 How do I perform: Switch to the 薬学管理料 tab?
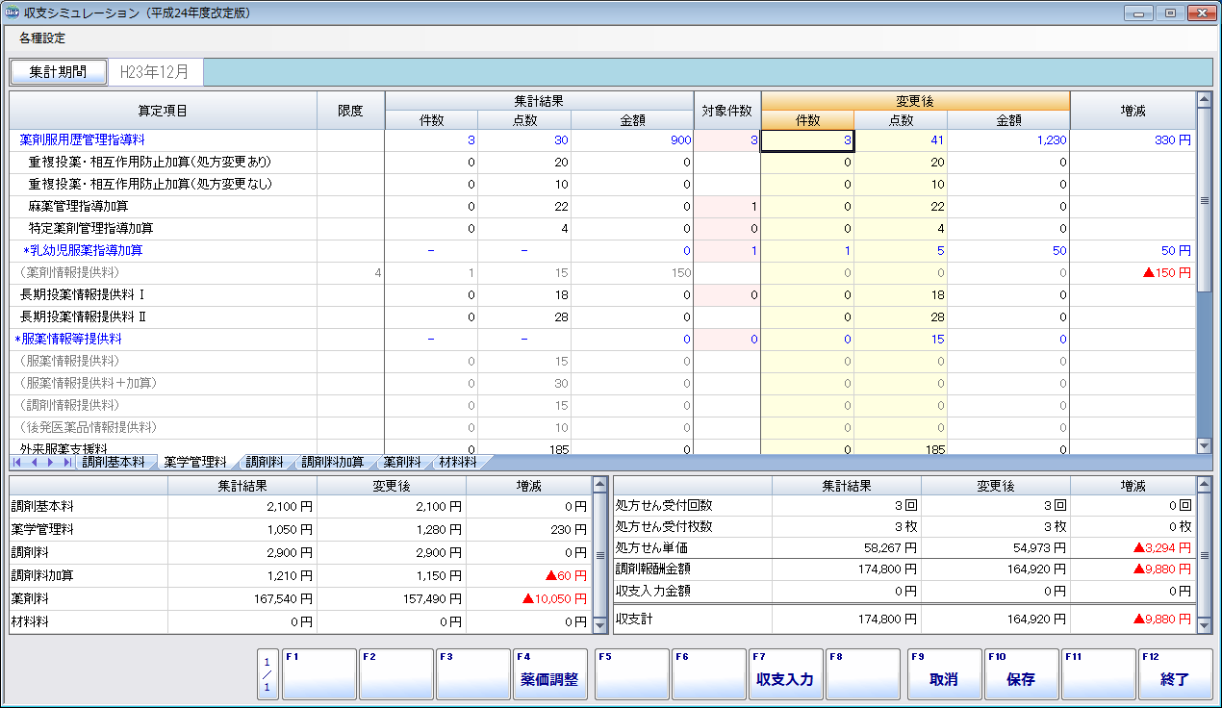(x=195, y=463)
